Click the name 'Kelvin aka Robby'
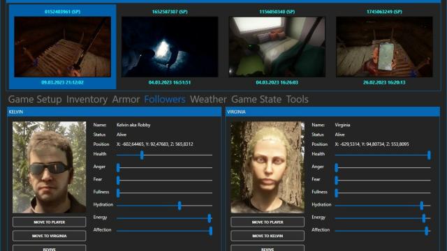 [x=133, y=125]
